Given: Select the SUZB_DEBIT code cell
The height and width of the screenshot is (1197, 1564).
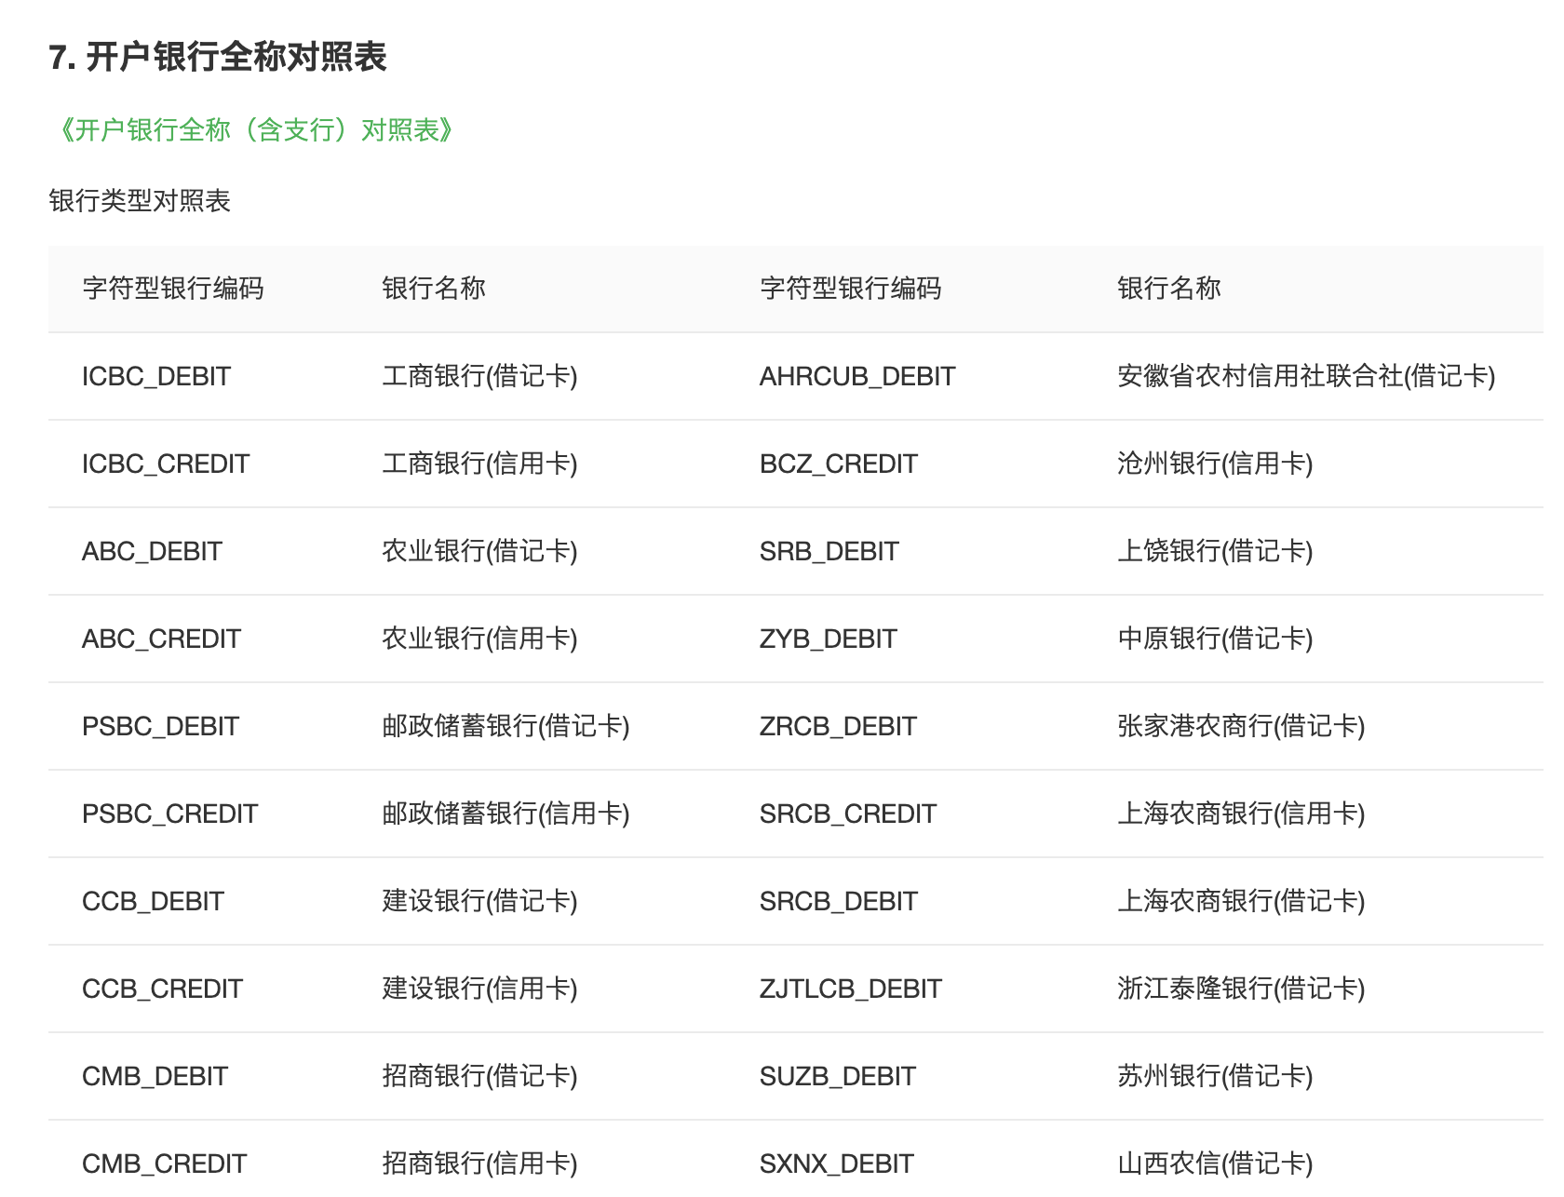Looking at the screenshot, I should [838, 1076].
